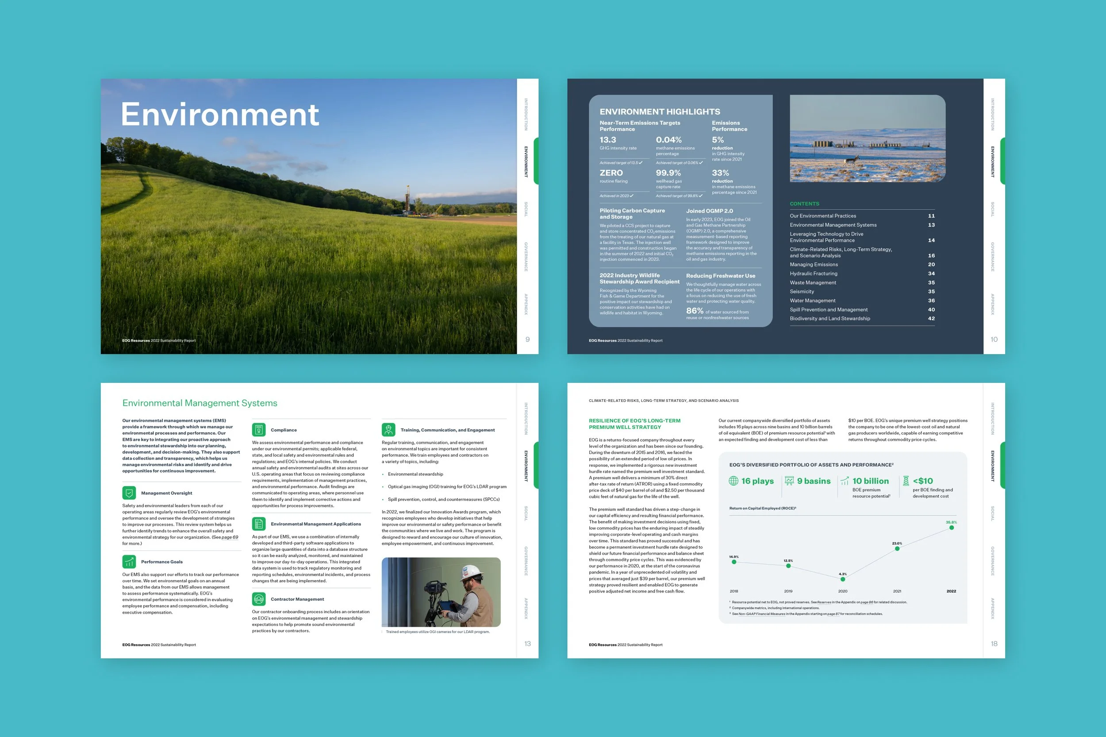Click the Training, Communication, and Engagement icon
The height and width of the screenshot is (737, 1106).
click(388, 430)
